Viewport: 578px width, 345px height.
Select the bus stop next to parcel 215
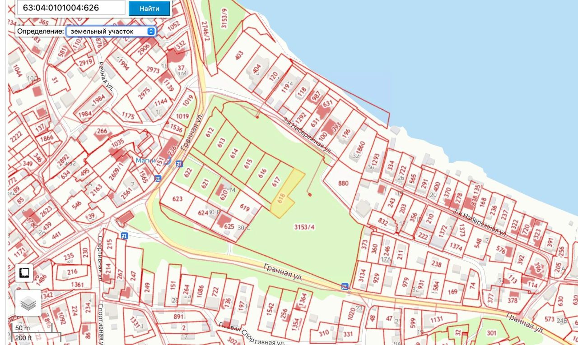click(x=124, y=235)
